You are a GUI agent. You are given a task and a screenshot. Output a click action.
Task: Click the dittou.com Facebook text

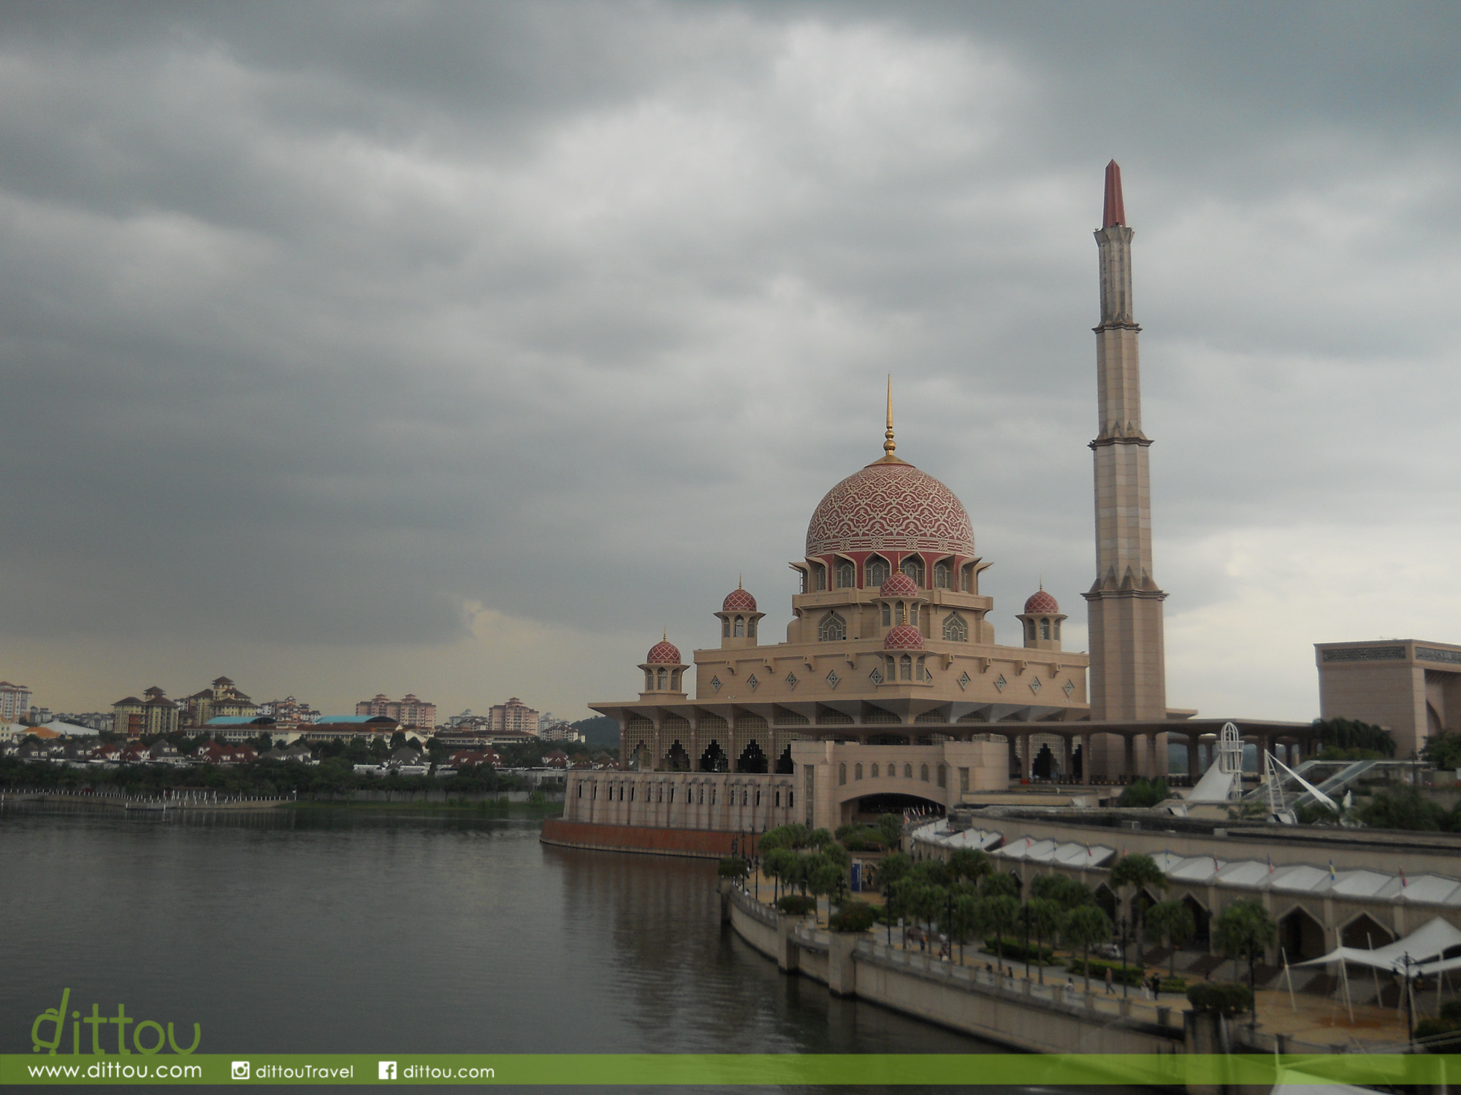tap(449, 1072)
